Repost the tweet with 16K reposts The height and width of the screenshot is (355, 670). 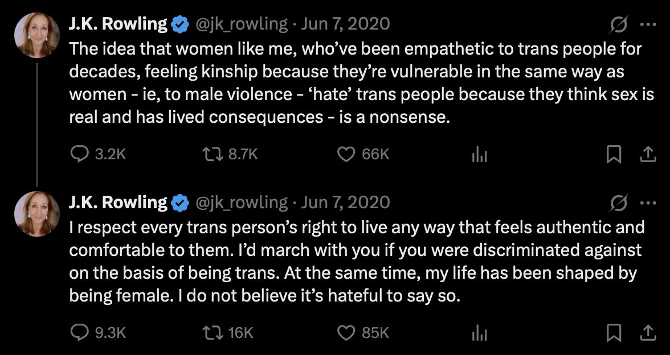214,333
